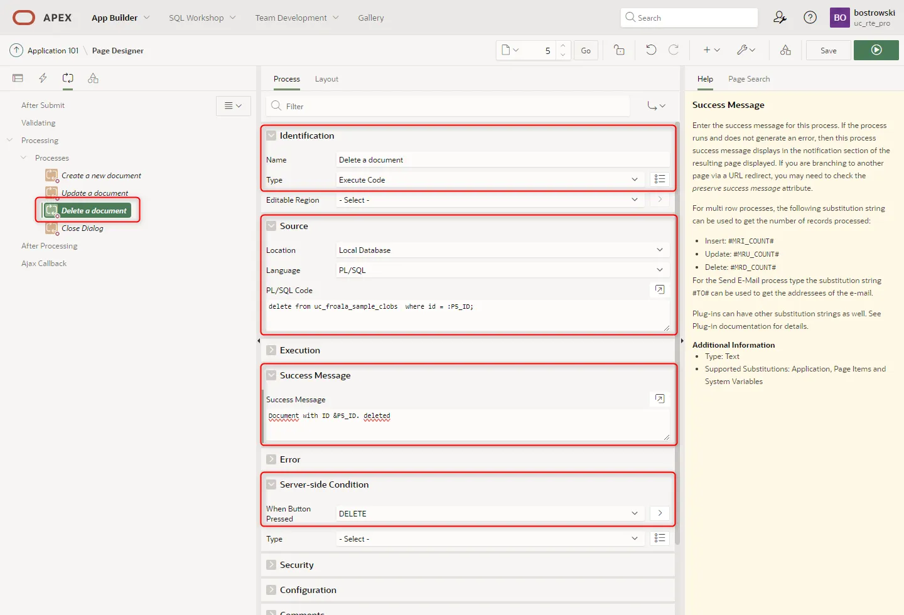This screenshot has height=615, width=904.
Task: Open the Shared Components icon
Action: tap(785, 50)
